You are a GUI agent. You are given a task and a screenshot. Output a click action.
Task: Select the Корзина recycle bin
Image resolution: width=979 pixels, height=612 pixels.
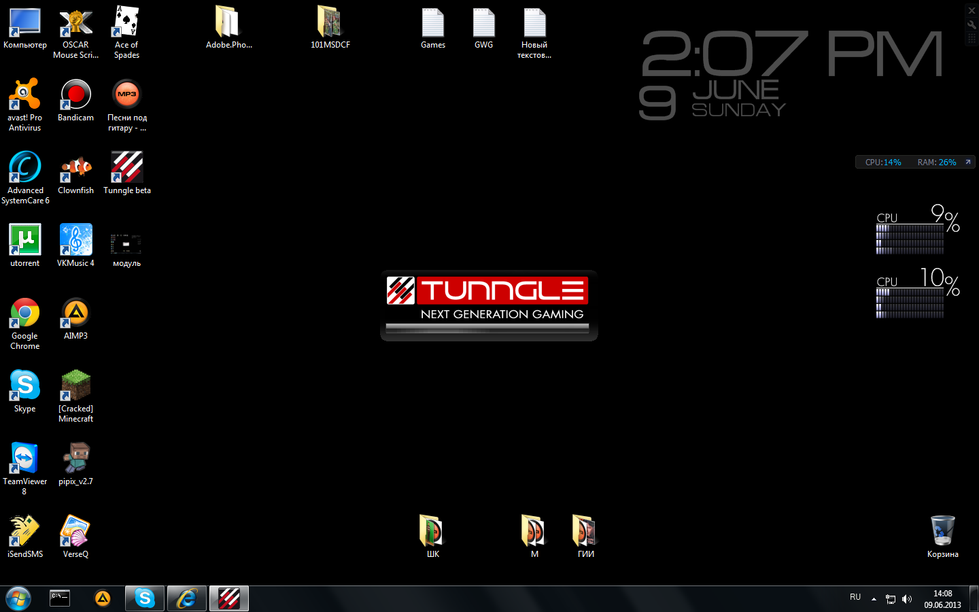tap(942, 537)
